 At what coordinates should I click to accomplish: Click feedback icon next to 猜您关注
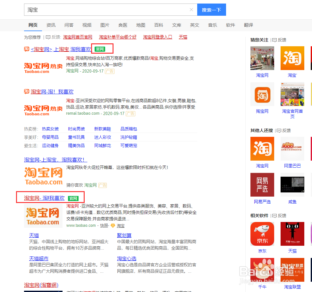(274, 40)
